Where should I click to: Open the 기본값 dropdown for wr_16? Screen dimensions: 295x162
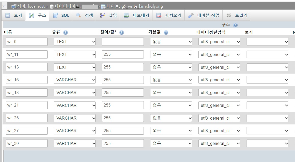[x=171, y=80]
